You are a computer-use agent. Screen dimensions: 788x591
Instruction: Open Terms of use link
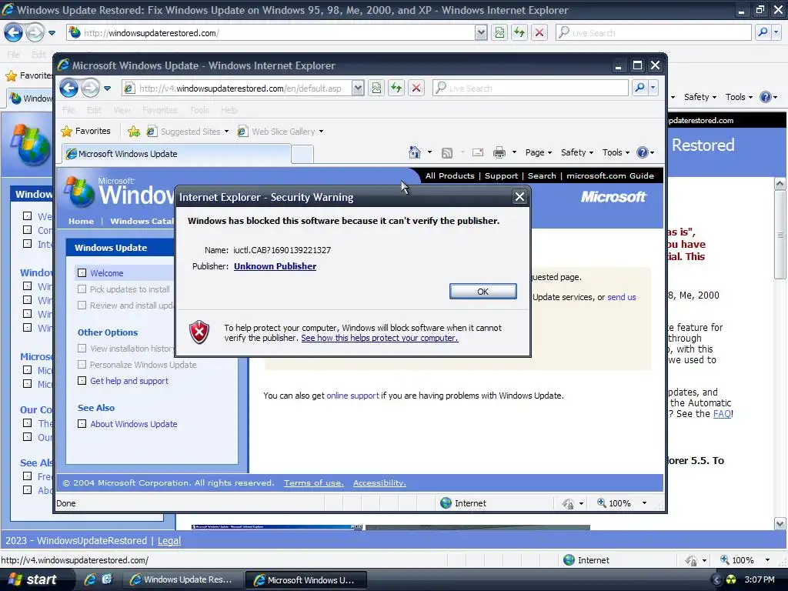pos(314,483)
